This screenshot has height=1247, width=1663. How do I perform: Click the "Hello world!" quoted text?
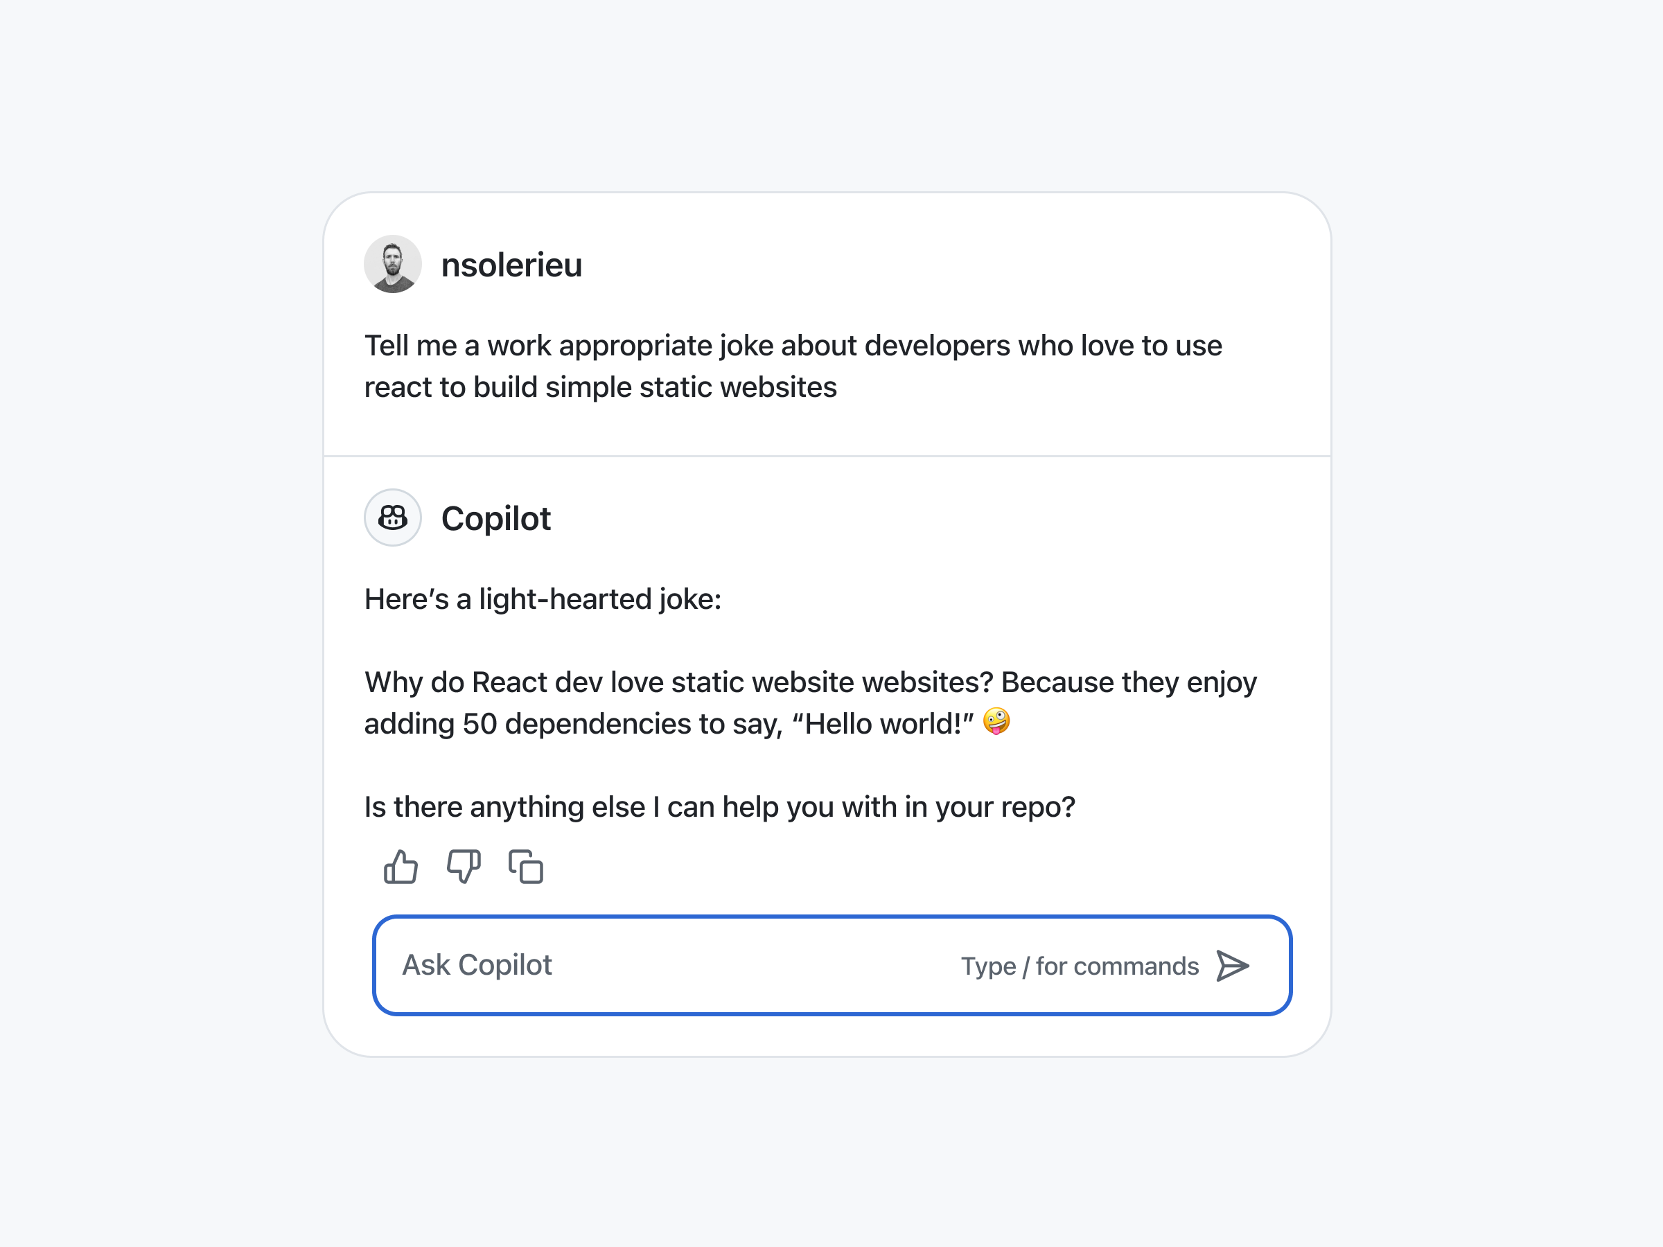[x=883, y=724]
